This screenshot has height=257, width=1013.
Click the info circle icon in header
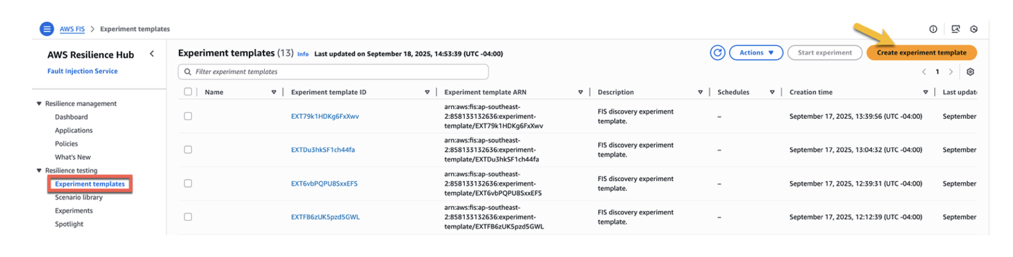click(x=933, y=29)
